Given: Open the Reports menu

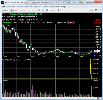Looking at the screenshot, I should coord(38,6).
